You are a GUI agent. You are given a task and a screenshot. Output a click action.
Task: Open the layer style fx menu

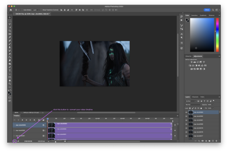pos(199,141)
